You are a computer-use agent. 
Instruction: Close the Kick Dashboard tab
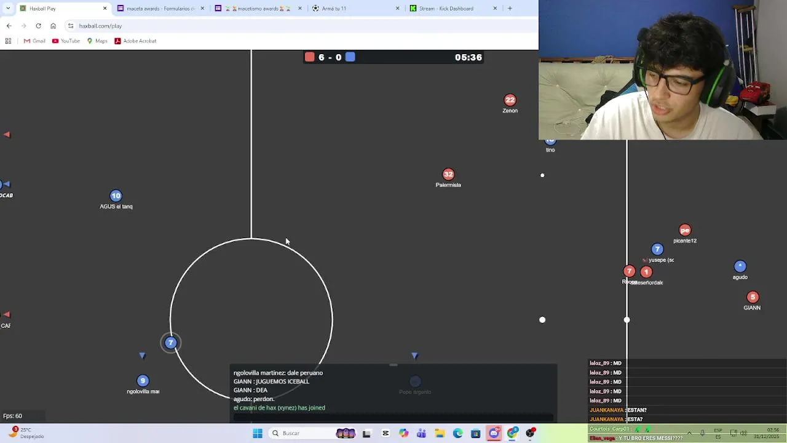[495, 9]
